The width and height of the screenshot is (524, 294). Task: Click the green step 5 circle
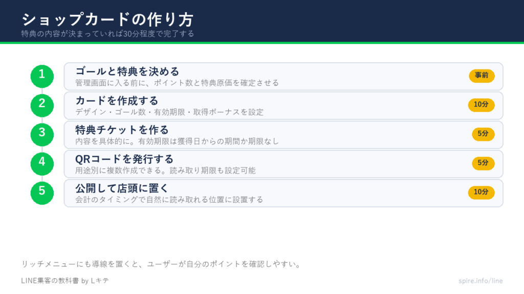pyautogui.click(x=42, y=193)
